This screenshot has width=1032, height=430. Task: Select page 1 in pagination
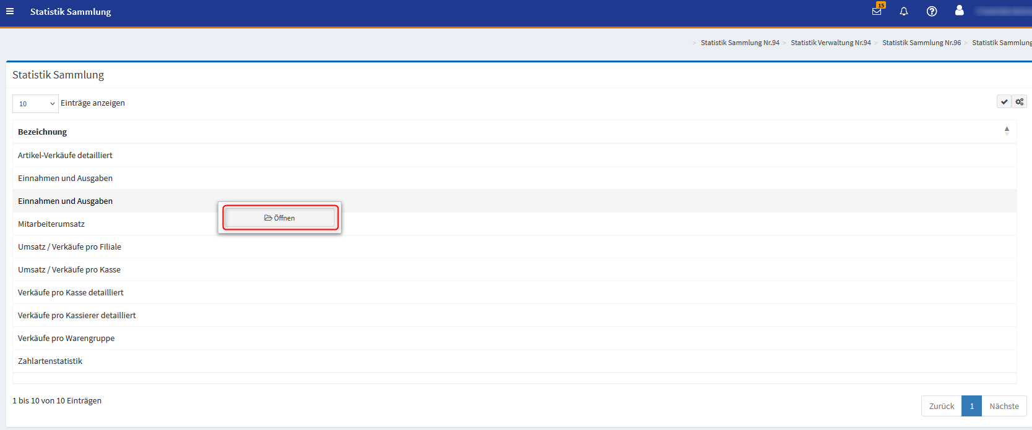[971, 406]
